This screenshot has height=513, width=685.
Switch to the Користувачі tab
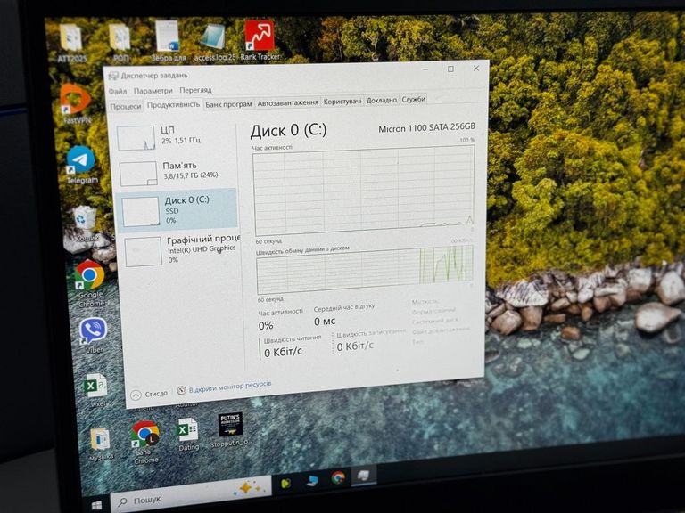click(342, 102)
